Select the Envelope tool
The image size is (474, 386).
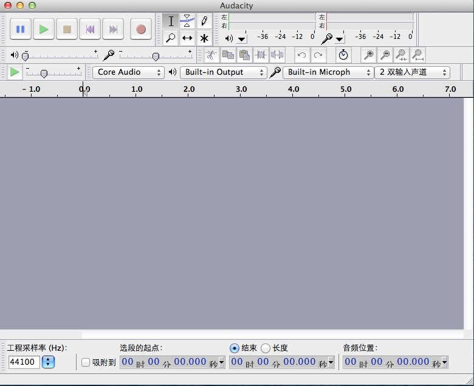tap(187, 21)
